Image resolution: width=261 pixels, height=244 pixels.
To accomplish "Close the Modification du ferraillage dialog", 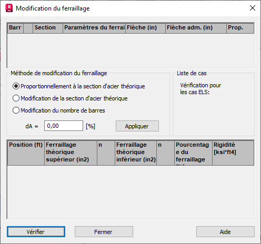I will click(x=253, y=8).
